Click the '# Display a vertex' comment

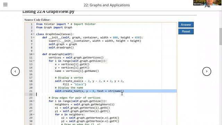click(69, 78)
